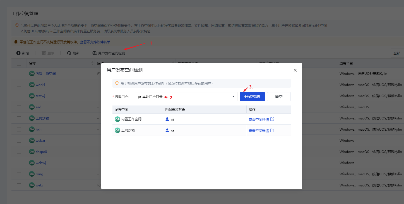Click external link icon for 上网沙箱 row
This screenshot has width=404, height=204.
point(272,130)
